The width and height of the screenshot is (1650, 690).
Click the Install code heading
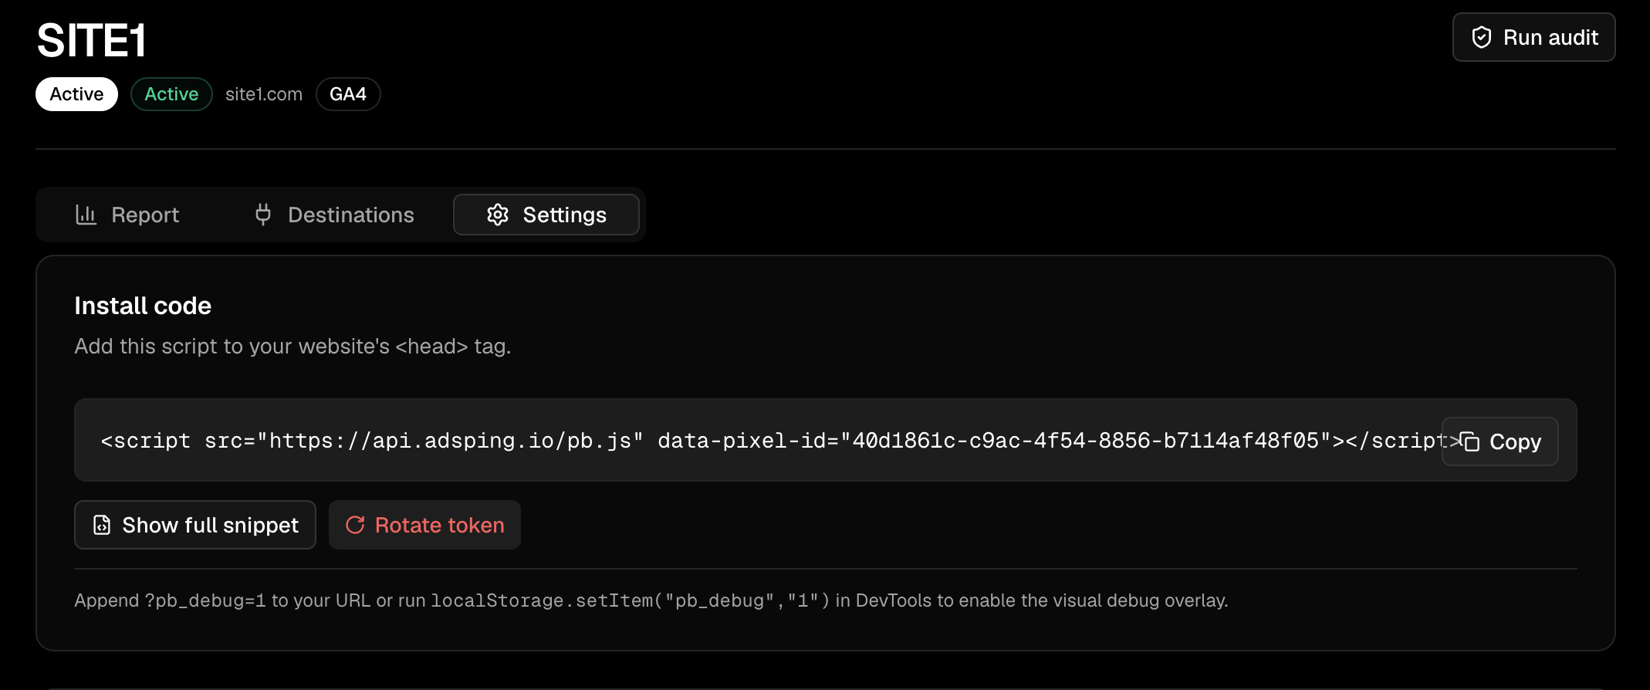pyautogui.click(x=143, y=306)
